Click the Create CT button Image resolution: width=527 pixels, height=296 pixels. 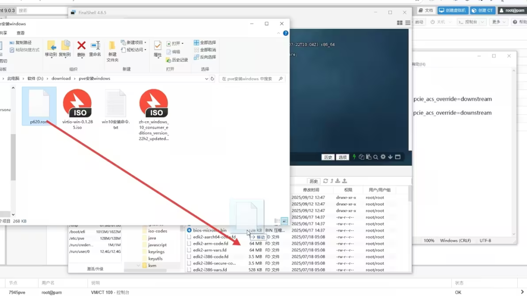click(482, 10)
